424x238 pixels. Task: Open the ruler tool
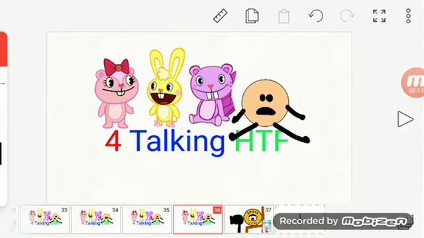pyautogui.click(x=221, y=16)
